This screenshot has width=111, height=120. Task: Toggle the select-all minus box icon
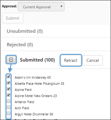(x=11, y=60)
